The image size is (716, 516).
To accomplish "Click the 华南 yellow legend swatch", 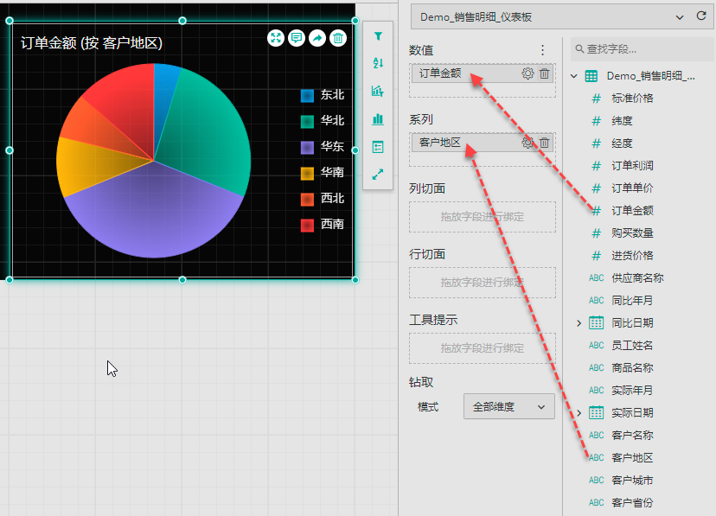I will coord(307,174).
